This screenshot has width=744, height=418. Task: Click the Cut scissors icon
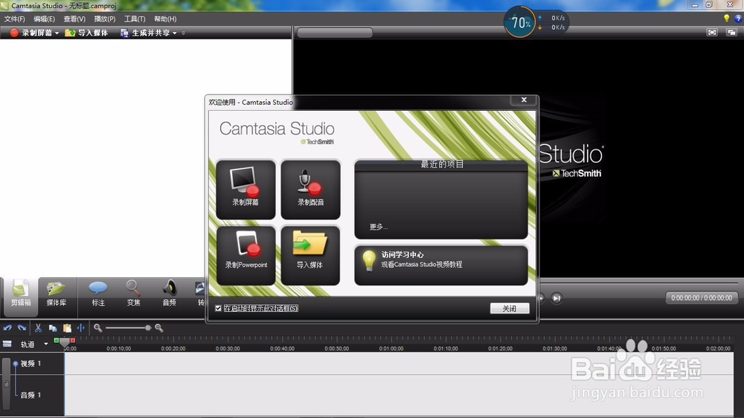coord(38,328)
